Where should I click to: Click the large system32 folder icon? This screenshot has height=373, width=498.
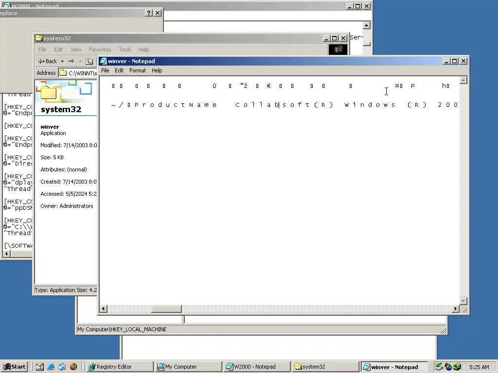[x=49, y=93]
